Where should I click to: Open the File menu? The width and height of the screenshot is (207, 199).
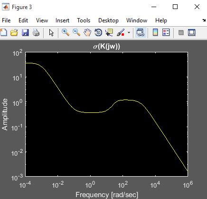(6, 20)
